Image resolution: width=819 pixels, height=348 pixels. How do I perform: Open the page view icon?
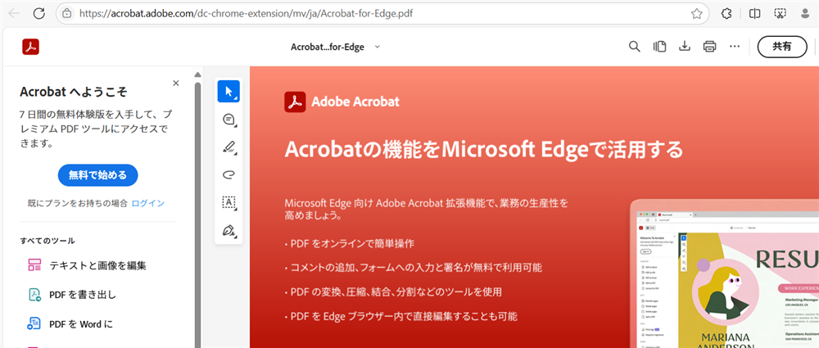[x=659, y=47]
